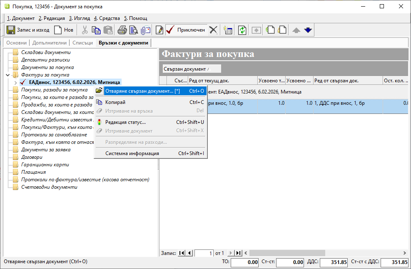Click the green refresh document icon

tap(242, 30)
